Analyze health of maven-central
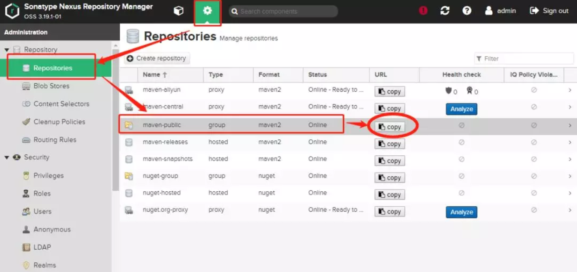This screenshot has height=272, width=577. point(462,109)
